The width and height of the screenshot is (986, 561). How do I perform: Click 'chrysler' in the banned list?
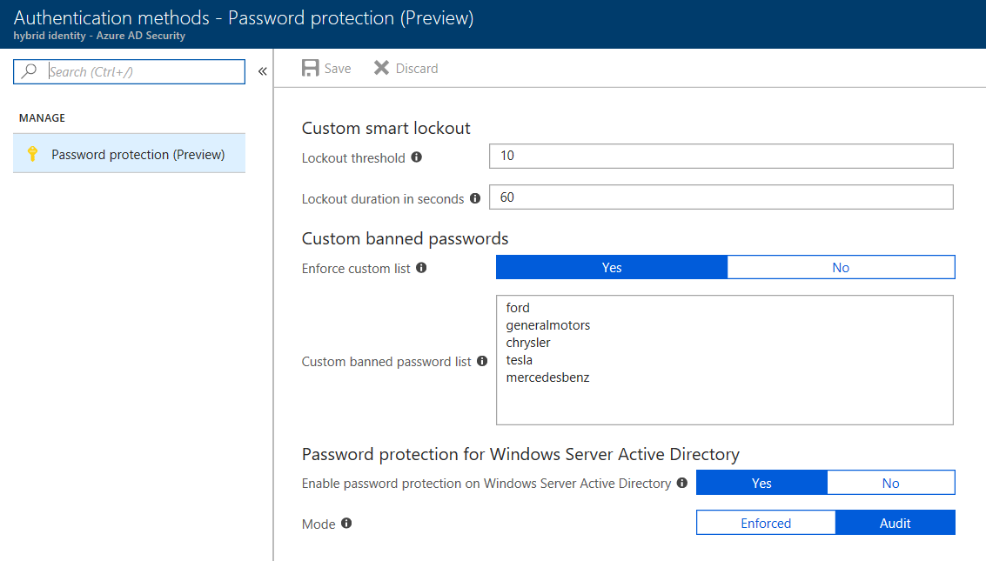coord(527,343)
